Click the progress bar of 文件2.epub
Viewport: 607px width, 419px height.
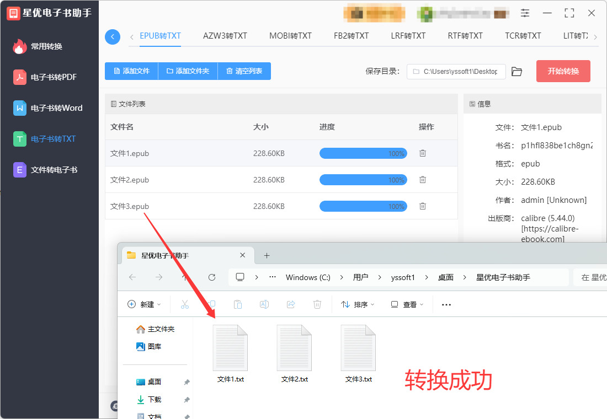click(x=363, y=180)
